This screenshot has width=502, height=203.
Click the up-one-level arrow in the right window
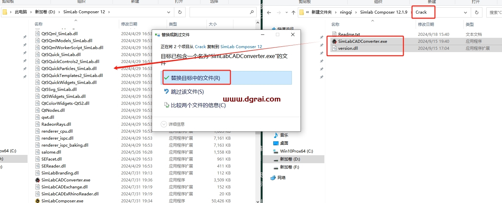point(293,12)
